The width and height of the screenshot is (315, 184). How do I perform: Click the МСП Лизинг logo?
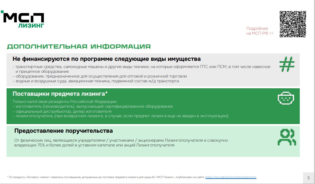point(24,20)
